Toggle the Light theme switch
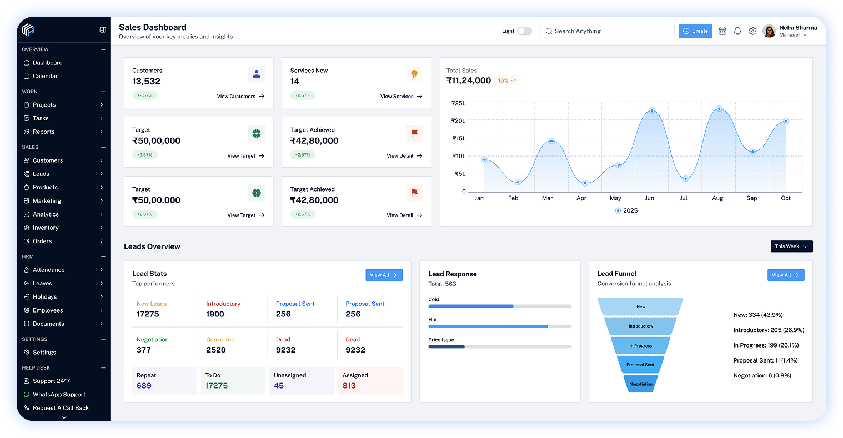Screen dimensions: 843x438 524,31
